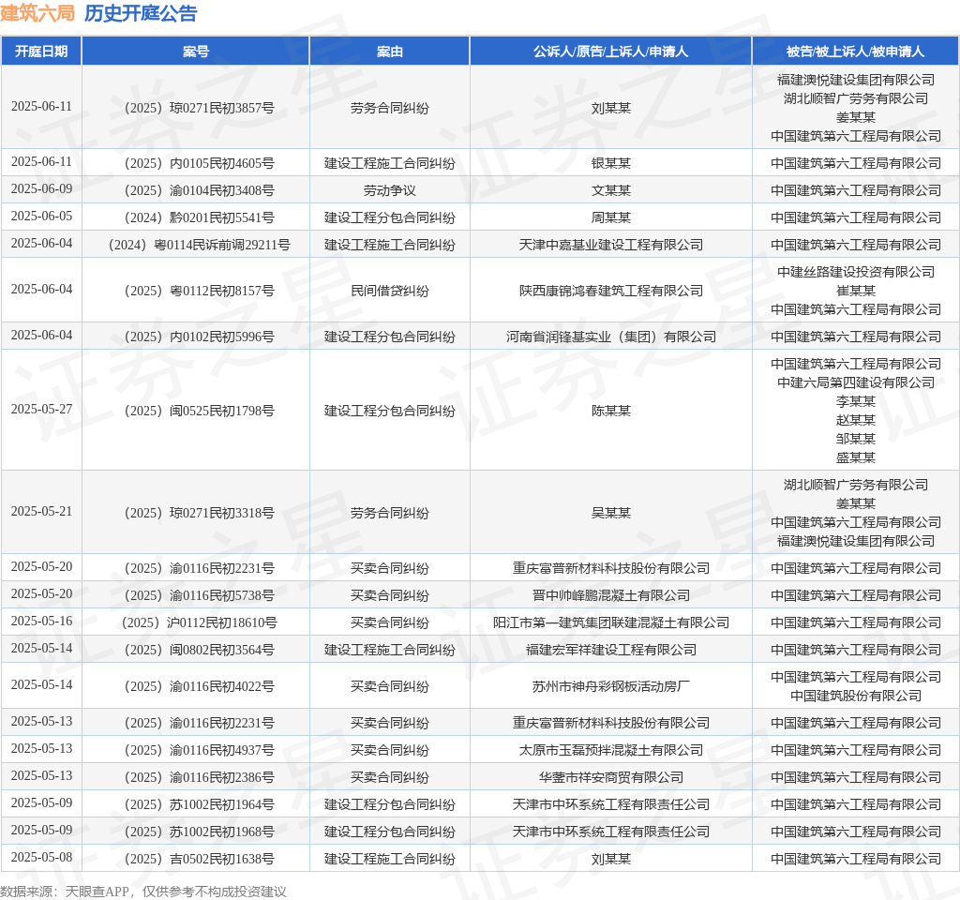Click defendant 中国建筑股份有限公司
Screen dimensions: 960x900
pyautogui.click(x=855, y=696)
